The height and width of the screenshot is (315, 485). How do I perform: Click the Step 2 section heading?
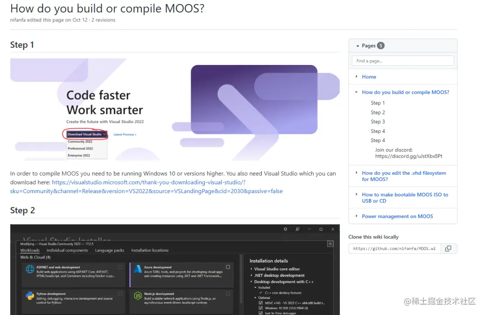[x=22, y=211]
